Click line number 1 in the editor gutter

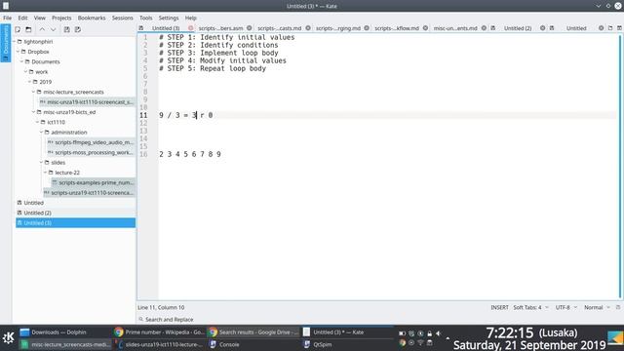[x=145, y=37]
